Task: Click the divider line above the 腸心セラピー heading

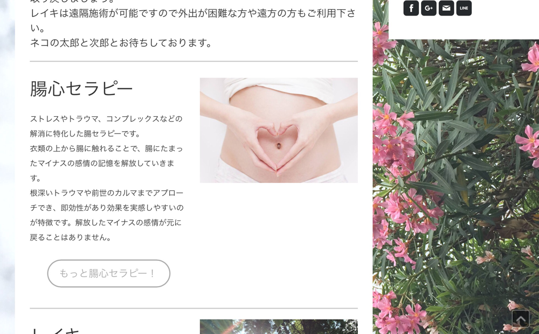Action: (x=194, y=61)
